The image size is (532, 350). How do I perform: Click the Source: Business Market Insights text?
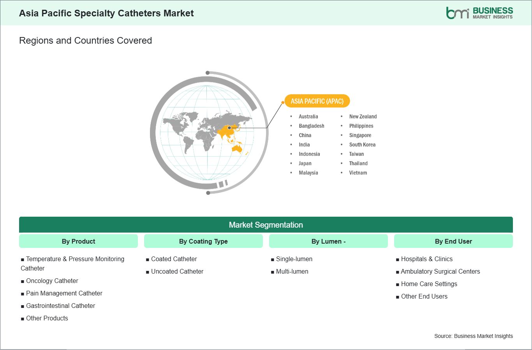(x=473, y=336)
